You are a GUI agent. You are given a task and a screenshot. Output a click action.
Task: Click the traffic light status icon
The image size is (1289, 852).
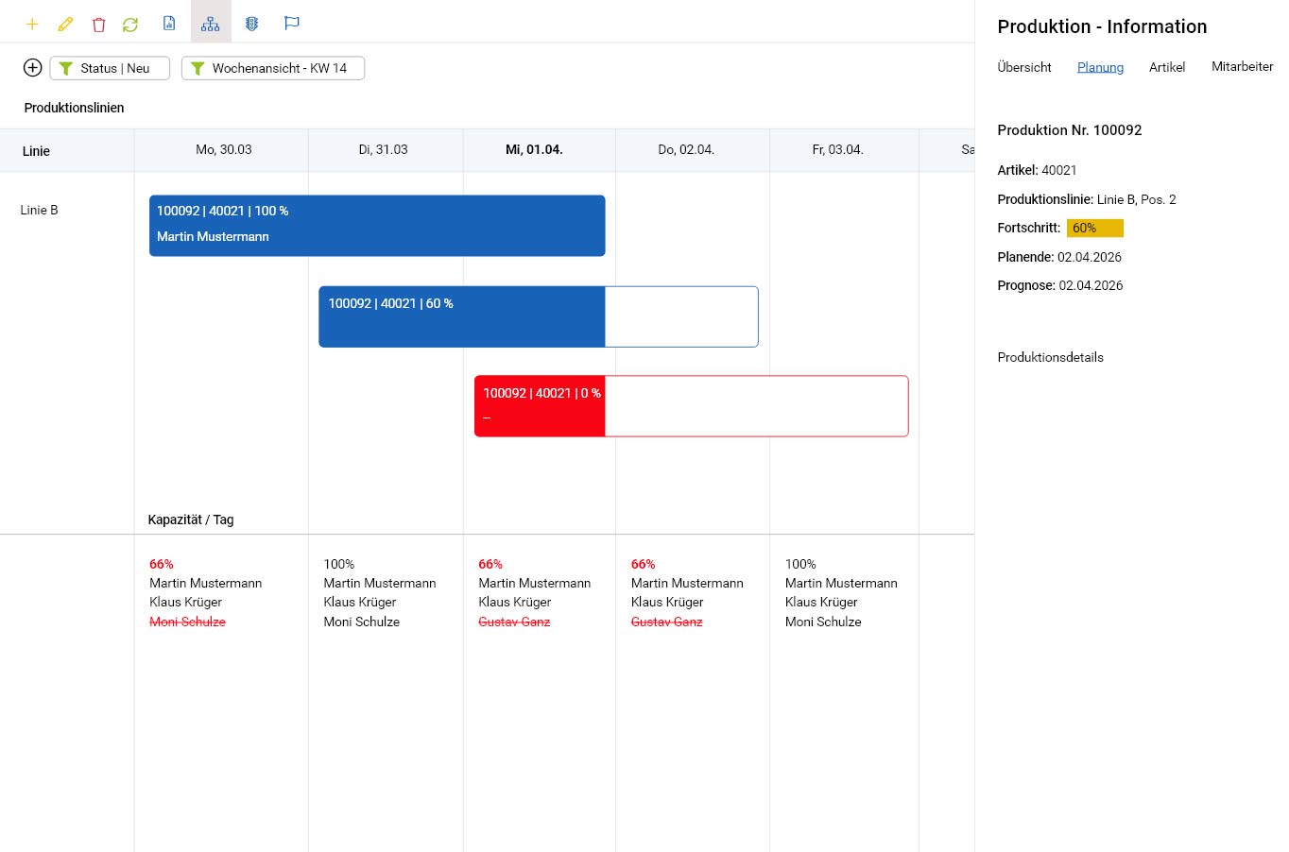point(251,23)
